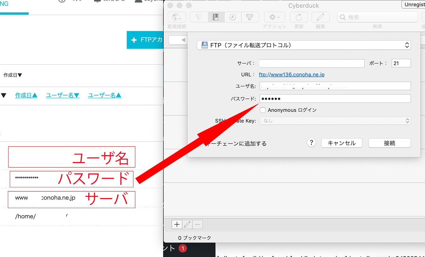The height and width of the screenshot is (257, 425).
Task: Click the /home/ directory path text
Action: [x=26, y=216]
